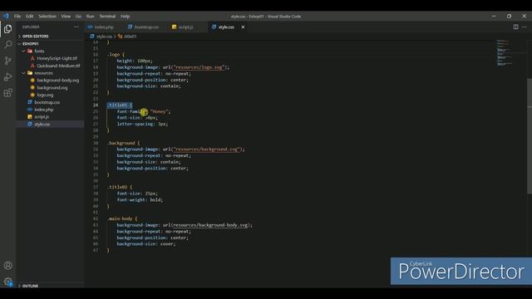Viewport: 532px width, 299px height.
Task: Open the File menu
Action: (17, 17)
